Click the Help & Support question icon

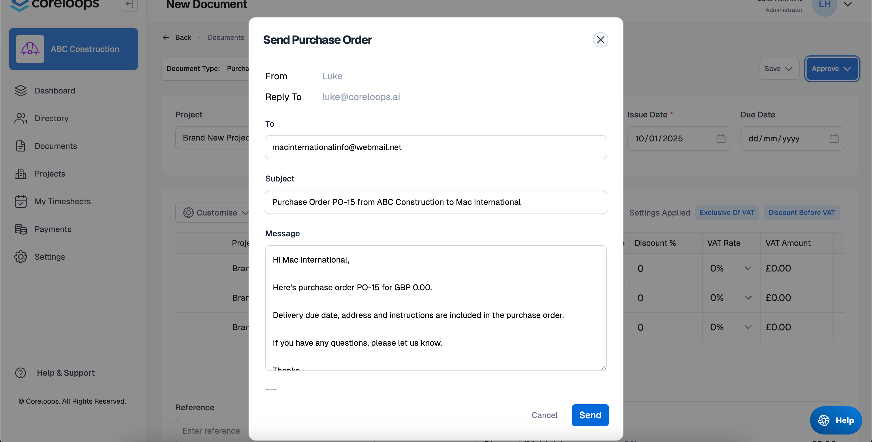click(21, 373)
